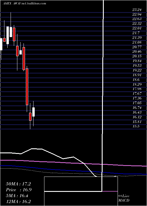
Task: Click the 20.77 price axis label
Action: [137, 47]
